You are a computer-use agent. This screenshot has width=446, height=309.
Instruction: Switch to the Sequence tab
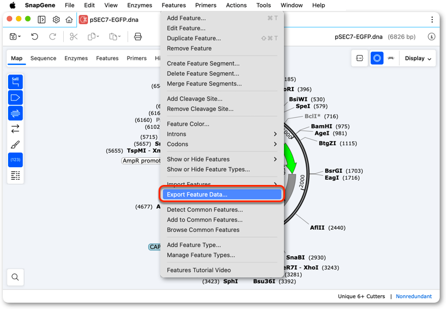pyautogui.click(x=43, y=58)
